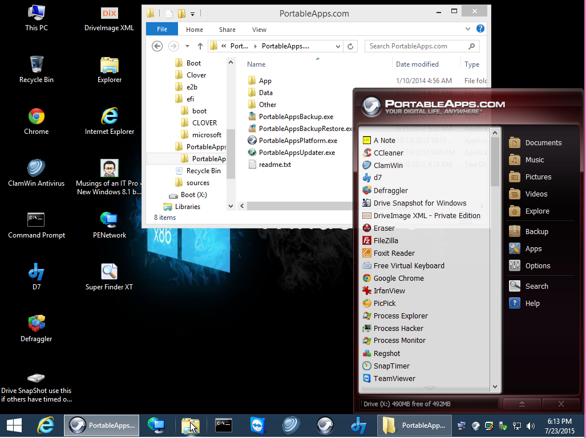
Task: Open the Options menu in PortableApps
Action: pyautogui.click(x=530, y=266)
